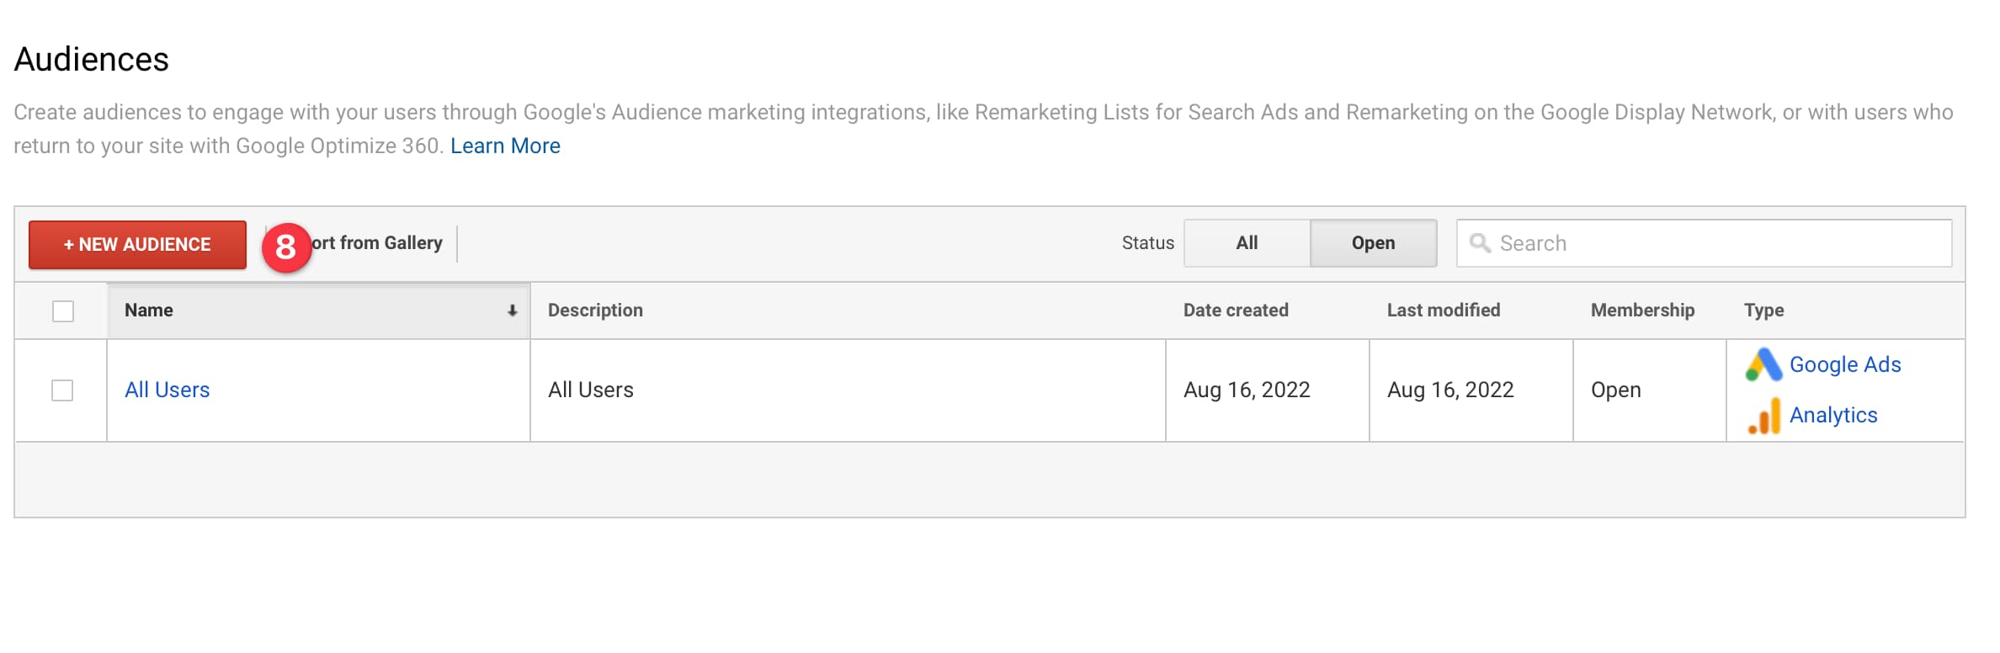This screenshot has width=2000, height=653.
Task: Open the Analytics type link
Action: (1833, 415)
